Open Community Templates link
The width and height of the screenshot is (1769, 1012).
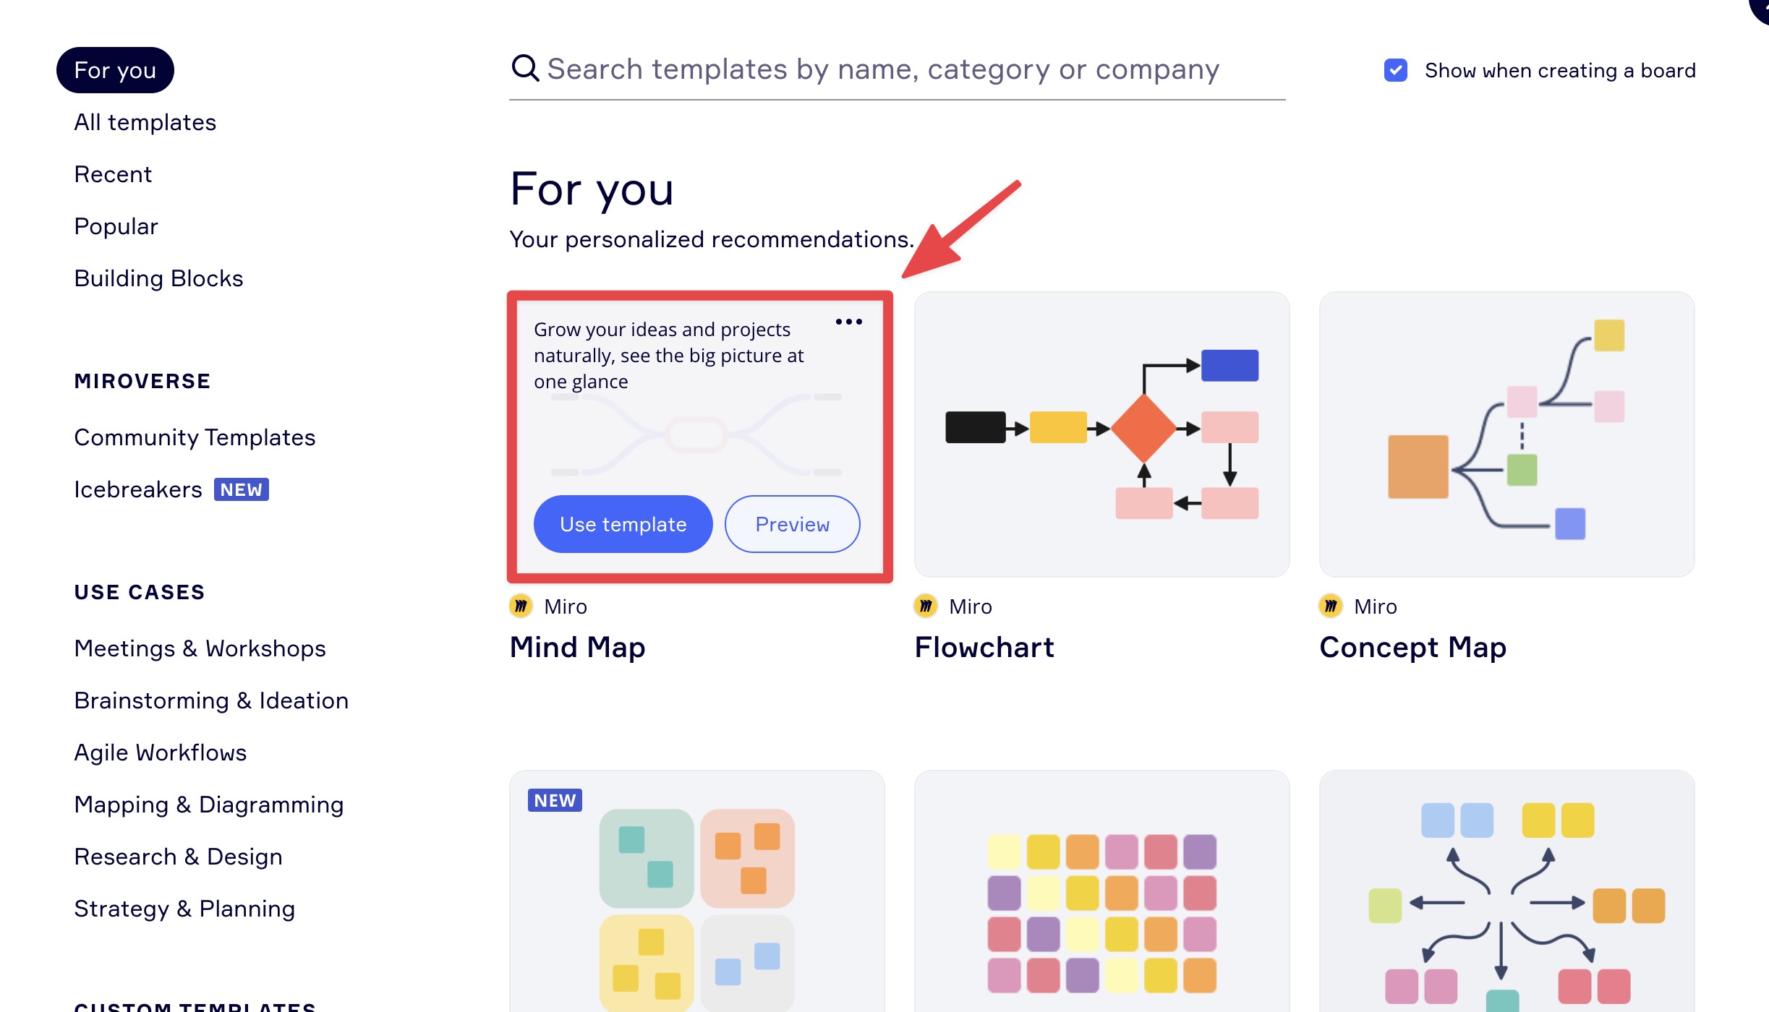[195, 437]
